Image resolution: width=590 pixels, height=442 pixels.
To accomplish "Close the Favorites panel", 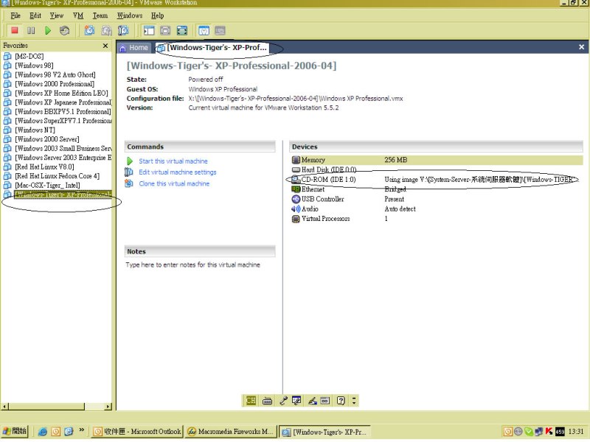I will [x=105, y=46].
